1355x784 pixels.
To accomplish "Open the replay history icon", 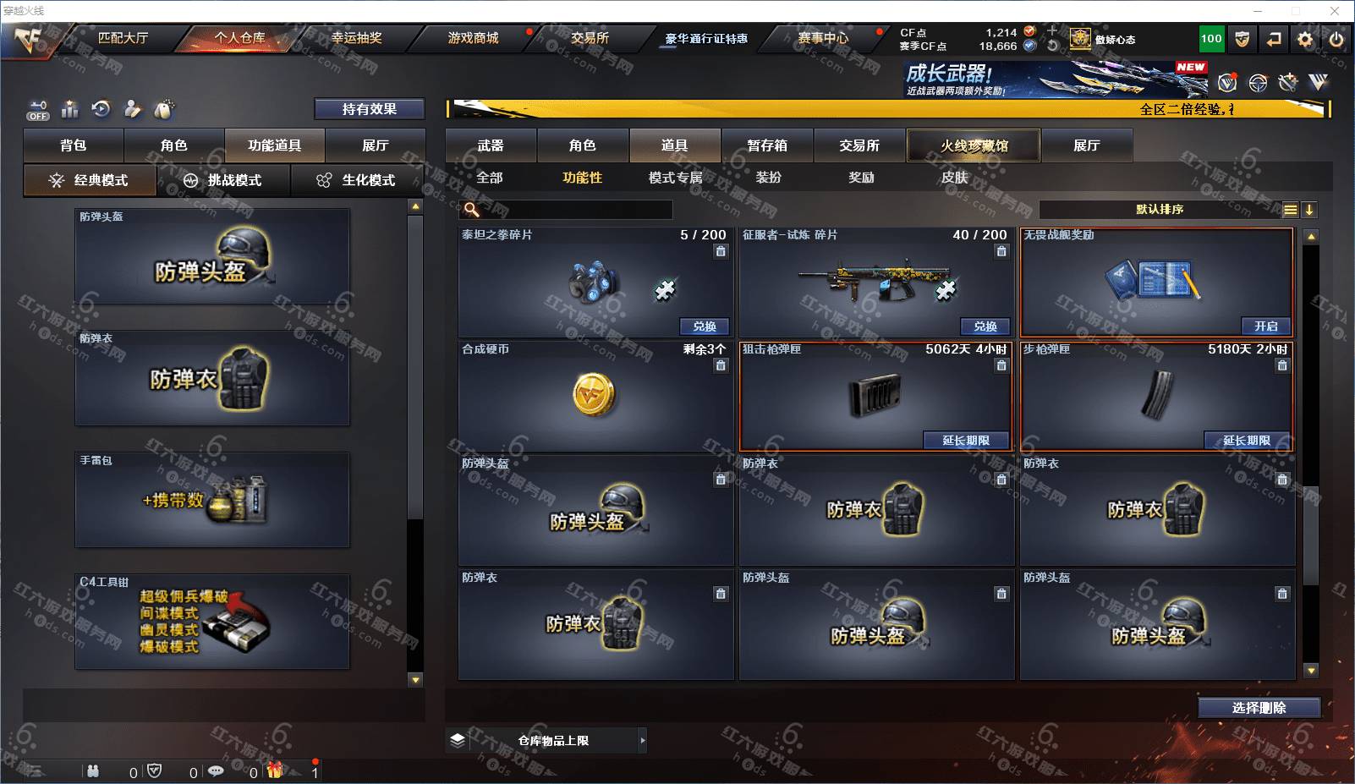I will [x=101, y=109].
